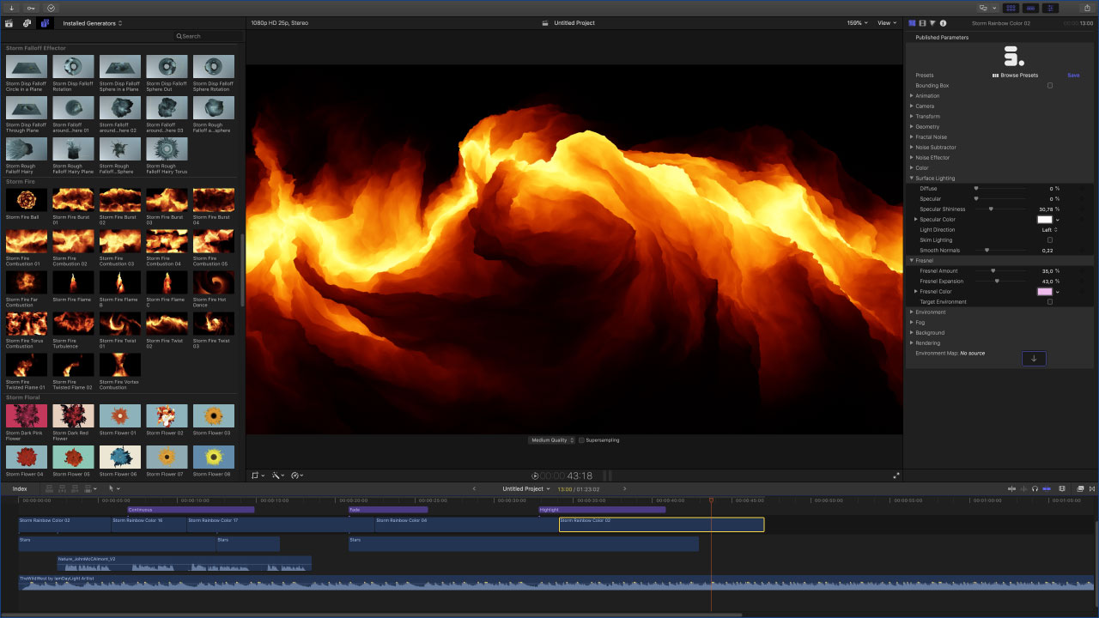1099x618 pixels.
Task: Click the viewer fullscreen arrows icon
Action: (x=896, y=476)
